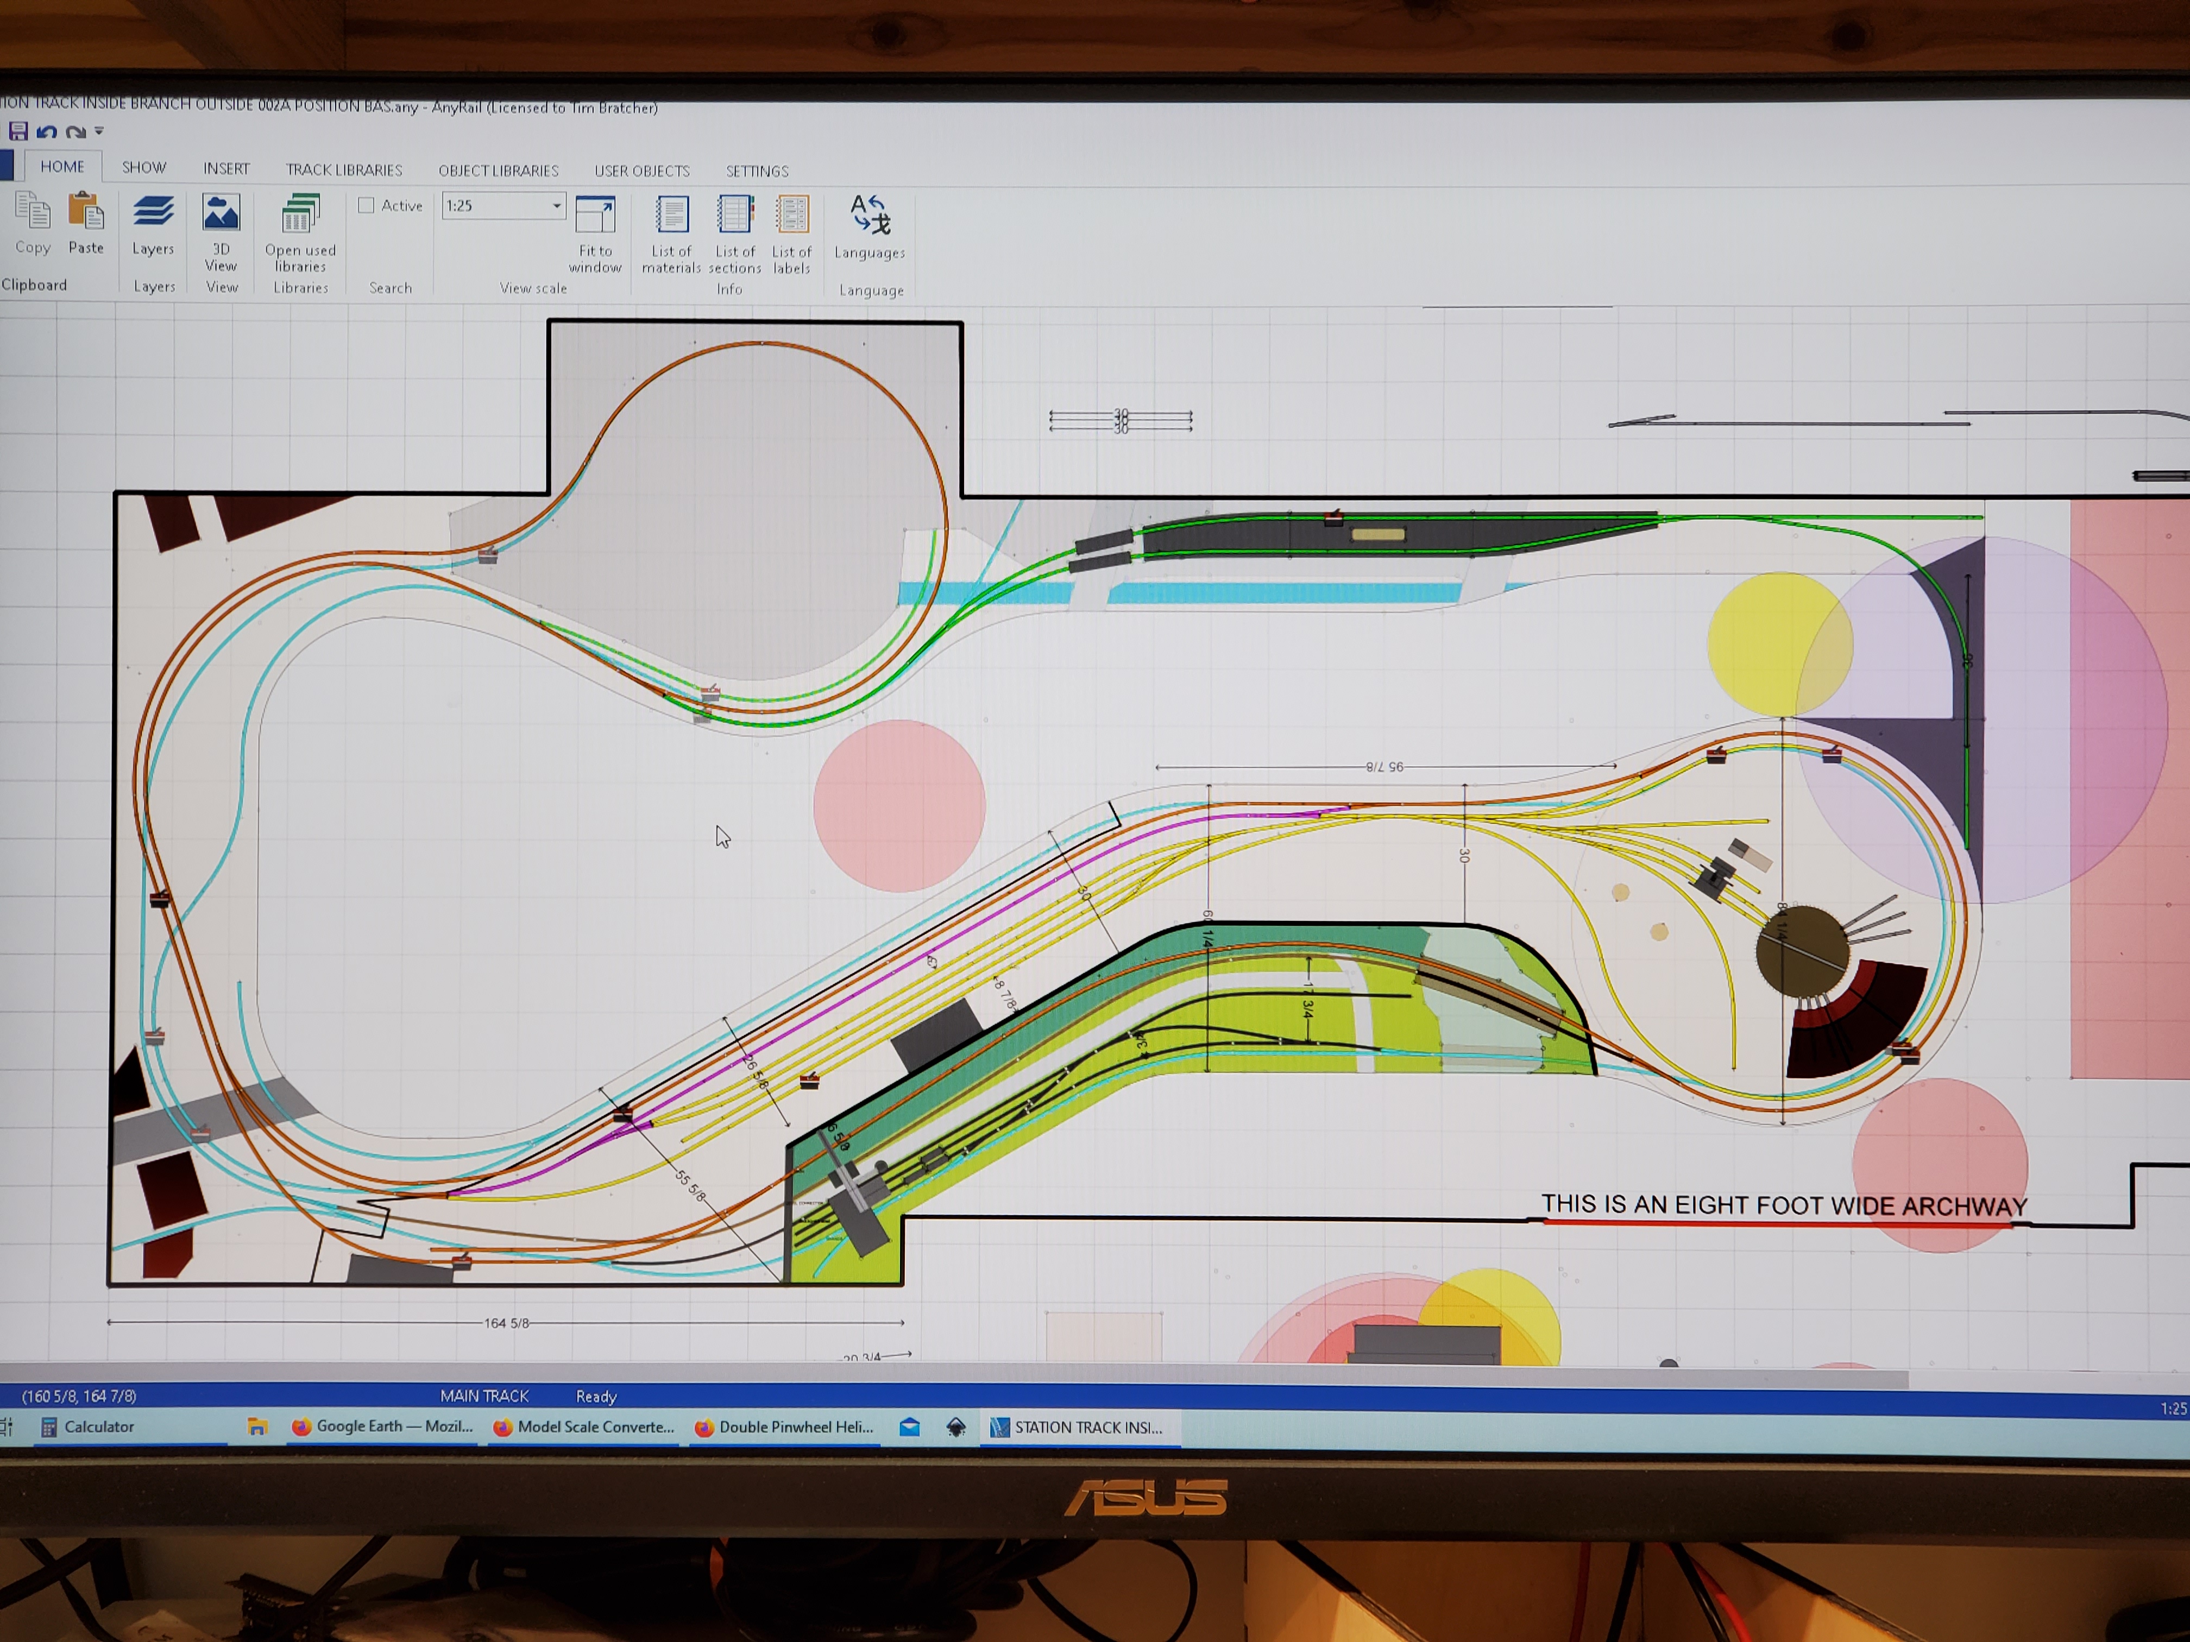Open the List of sections
The width and height of the screenshot is (2190, 1642).
pyautogui.click(x=735, y=236)
